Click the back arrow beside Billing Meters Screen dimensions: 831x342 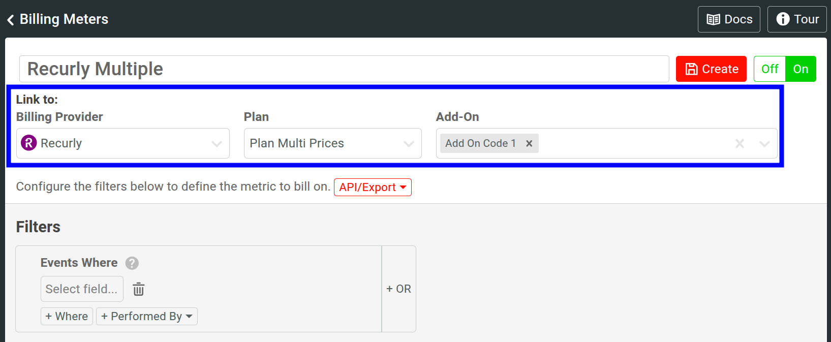[11, 20]
